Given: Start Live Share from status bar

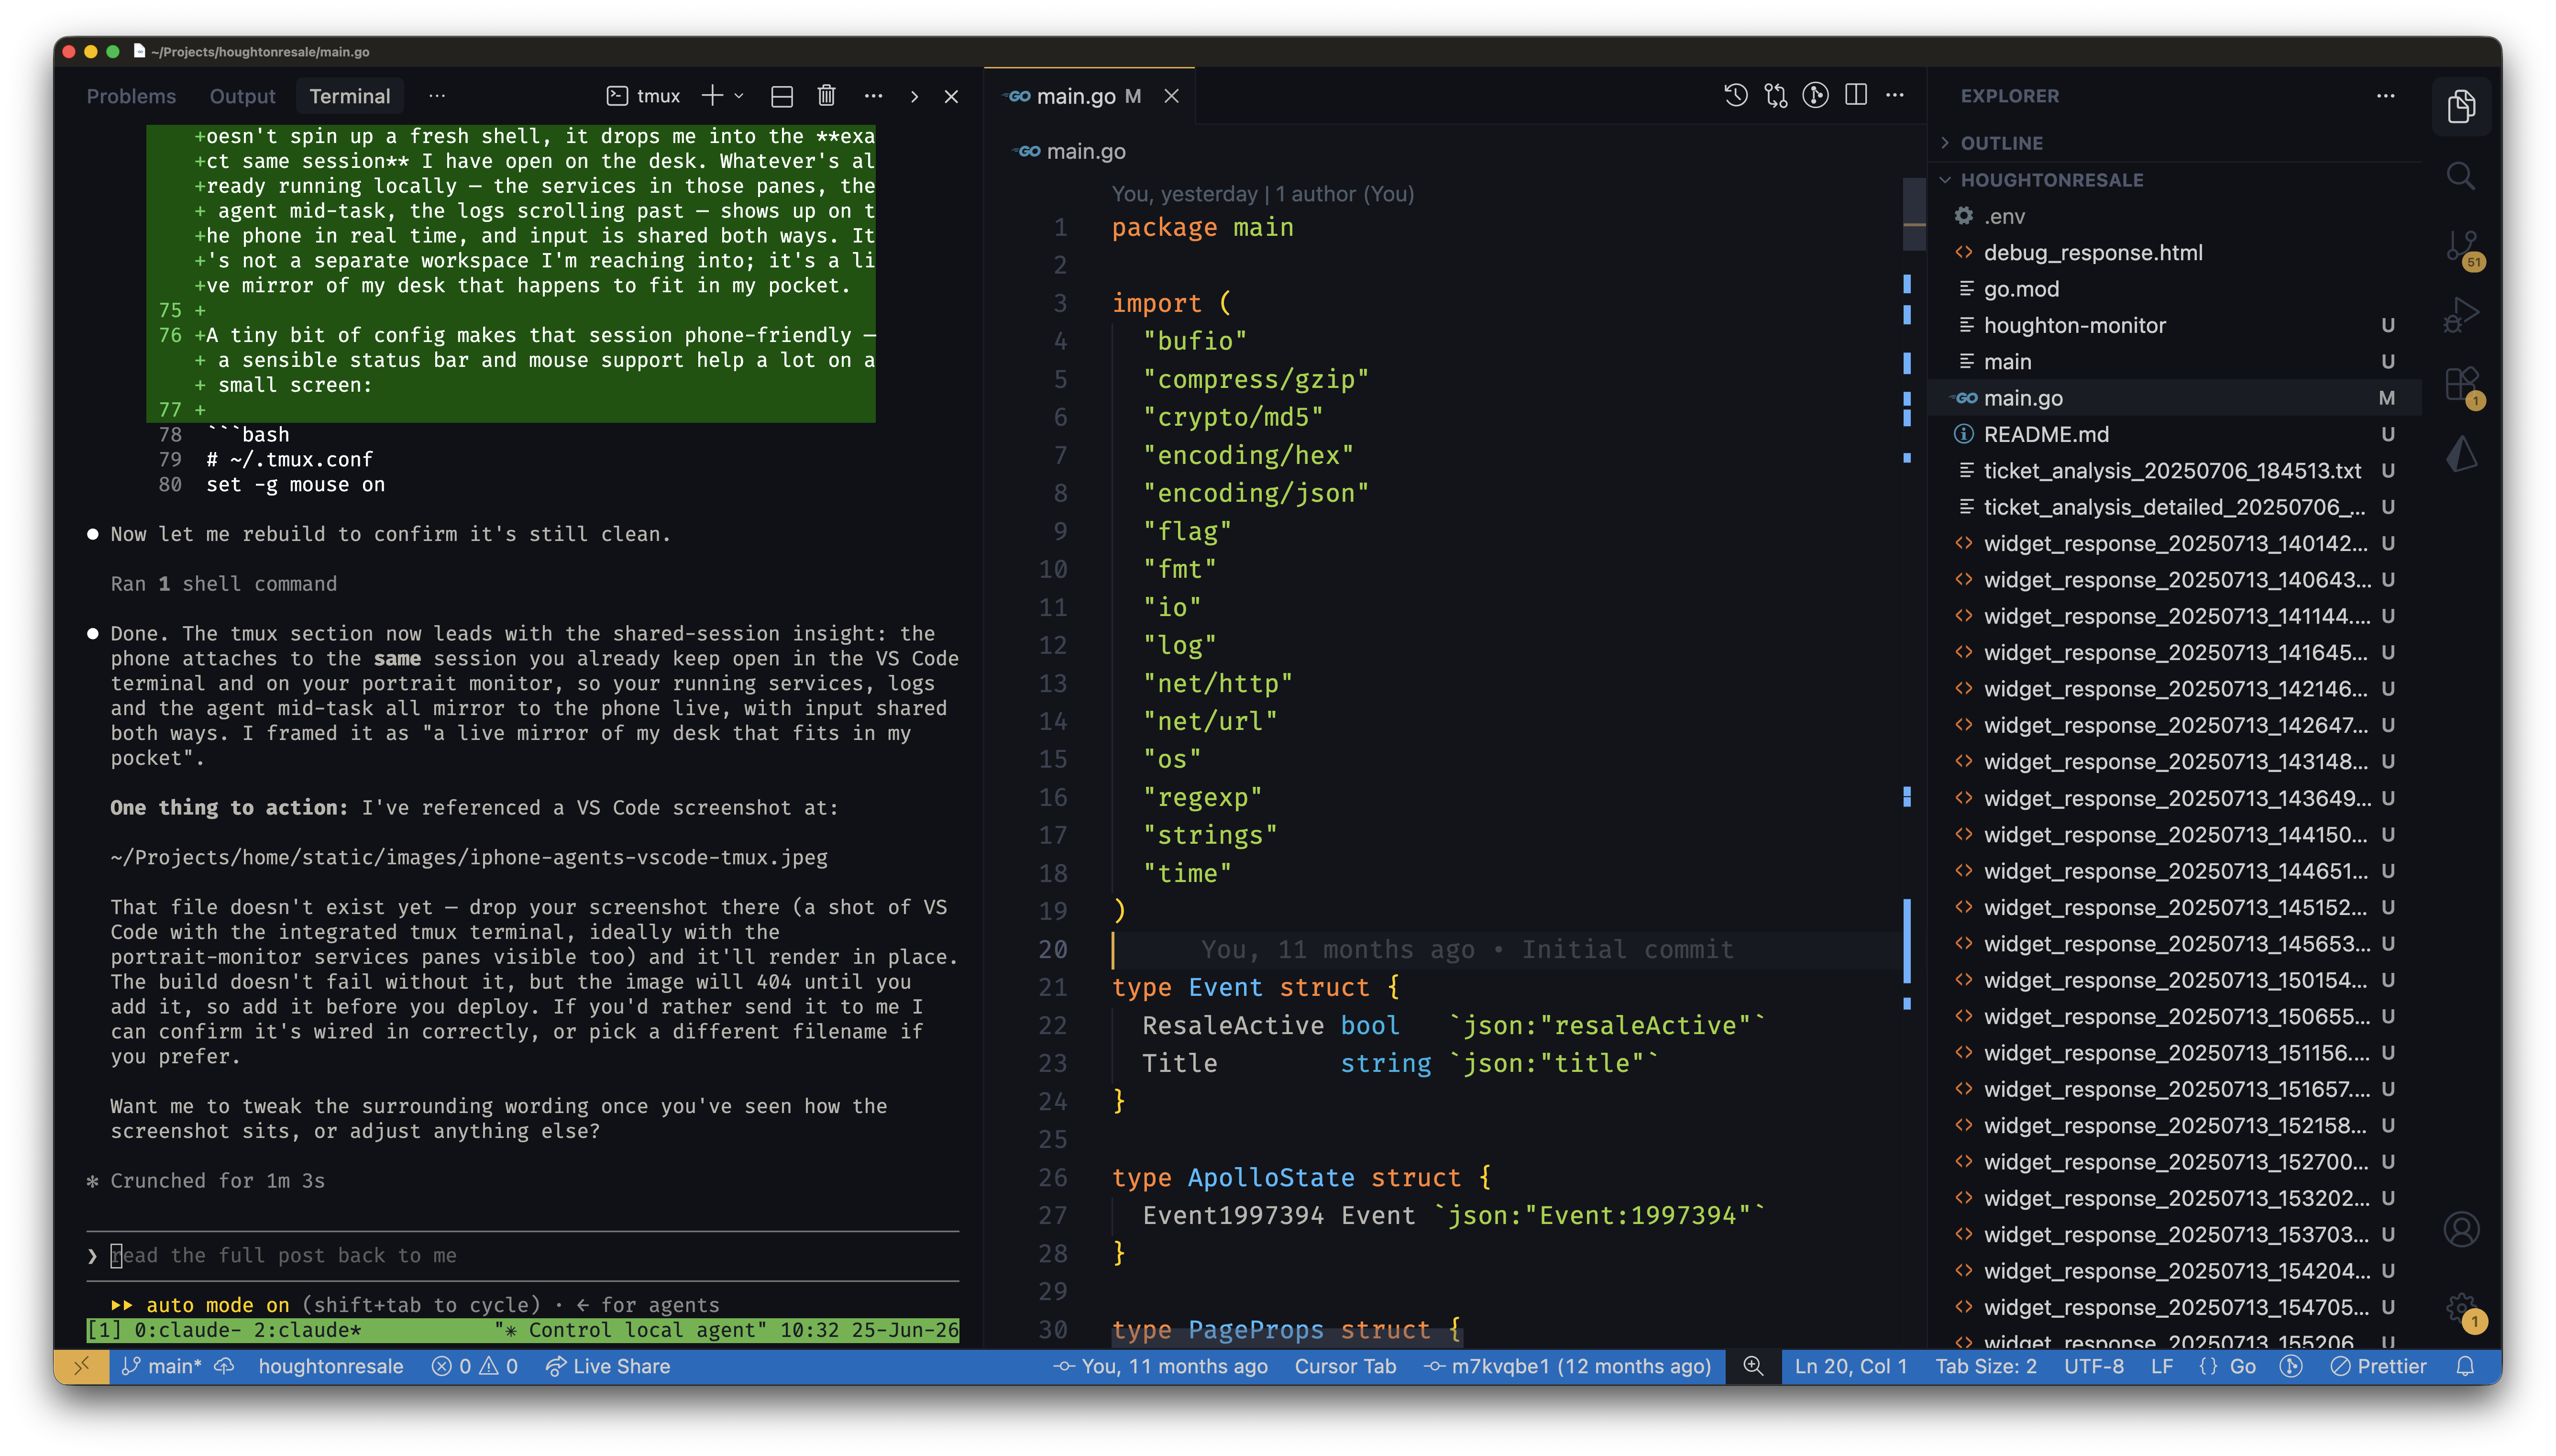Looking at the screenshot, I should click(608, 1366).
